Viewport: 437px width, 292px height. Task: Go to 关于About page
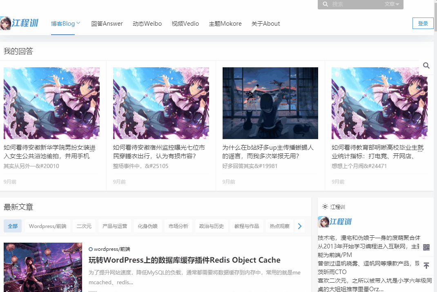point(265,24)
